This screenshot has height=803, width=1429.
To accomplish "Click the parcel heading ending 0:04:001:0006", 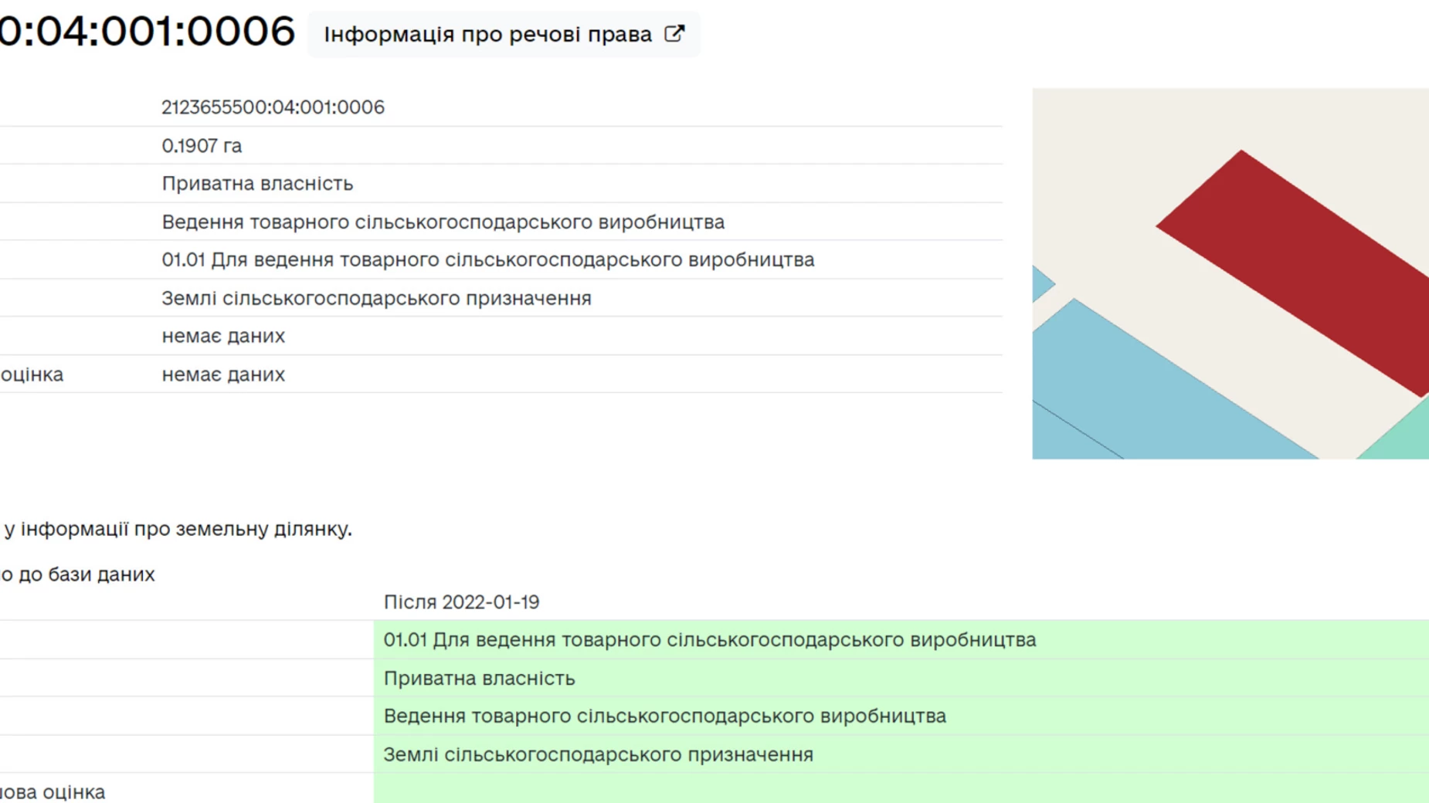I will pyautogui.click(x=147, y=32).
